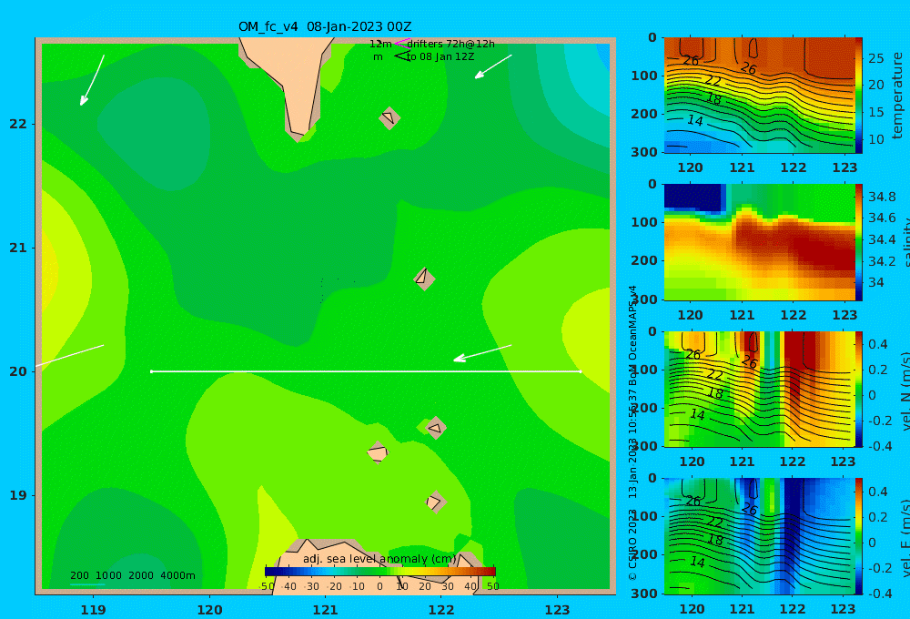Screen dimensions: 910x619
Task: Click the '-50' end of sea level scale
Action: click(x=268, y=586)
